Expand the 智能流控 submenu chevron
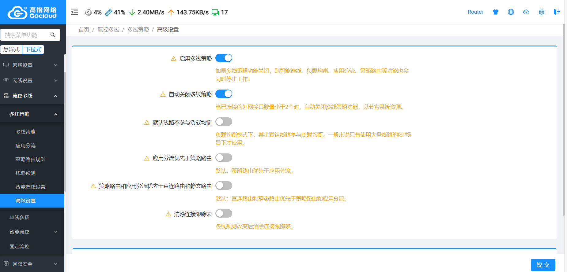 [x=56, y=232]
